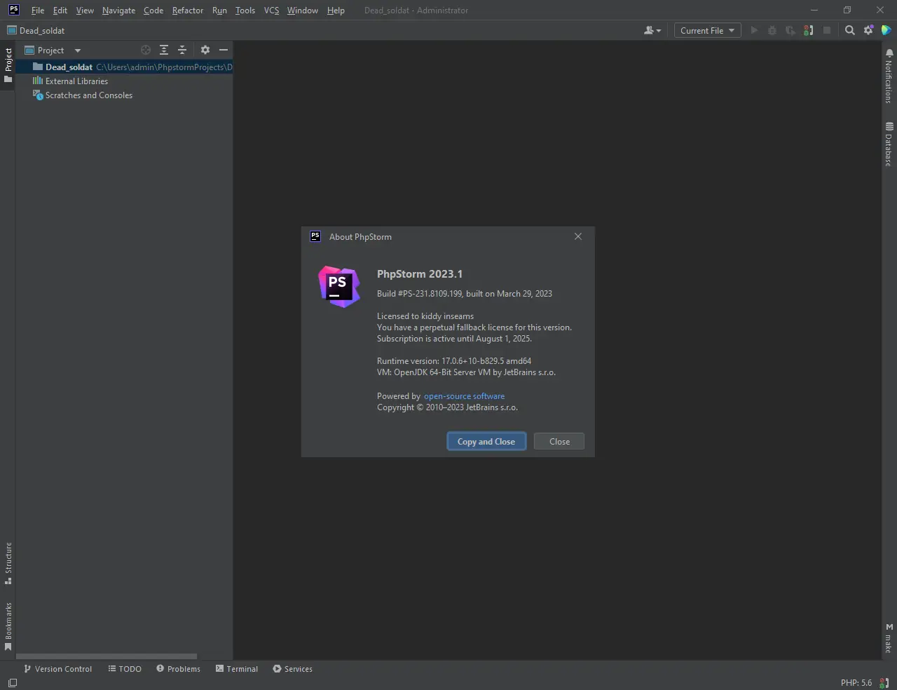
Task: Open Search Everywhere magnifier icon
Action: 850,30
